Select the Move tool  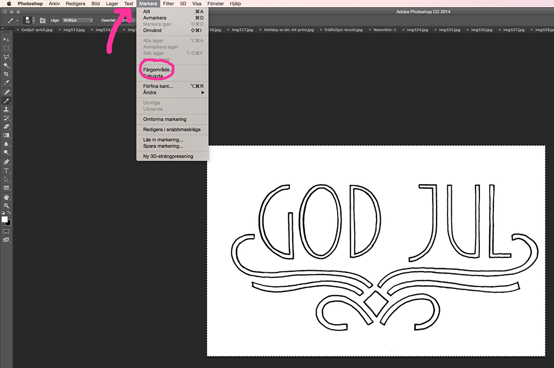(6, 39)
